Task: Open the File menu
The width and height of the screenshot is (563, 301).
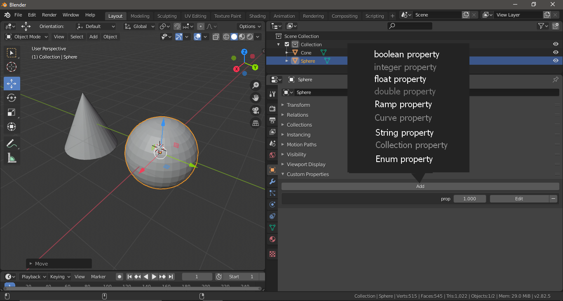Action: point(18,15)
